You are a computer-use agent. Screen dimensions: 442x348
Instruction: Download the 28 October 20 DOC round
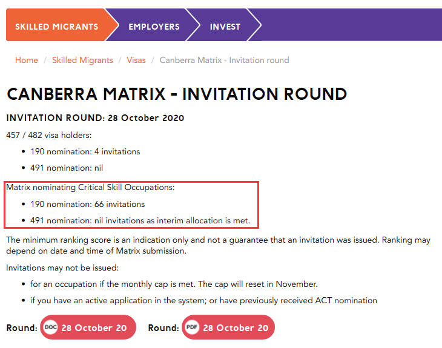(x=94, y=327)
